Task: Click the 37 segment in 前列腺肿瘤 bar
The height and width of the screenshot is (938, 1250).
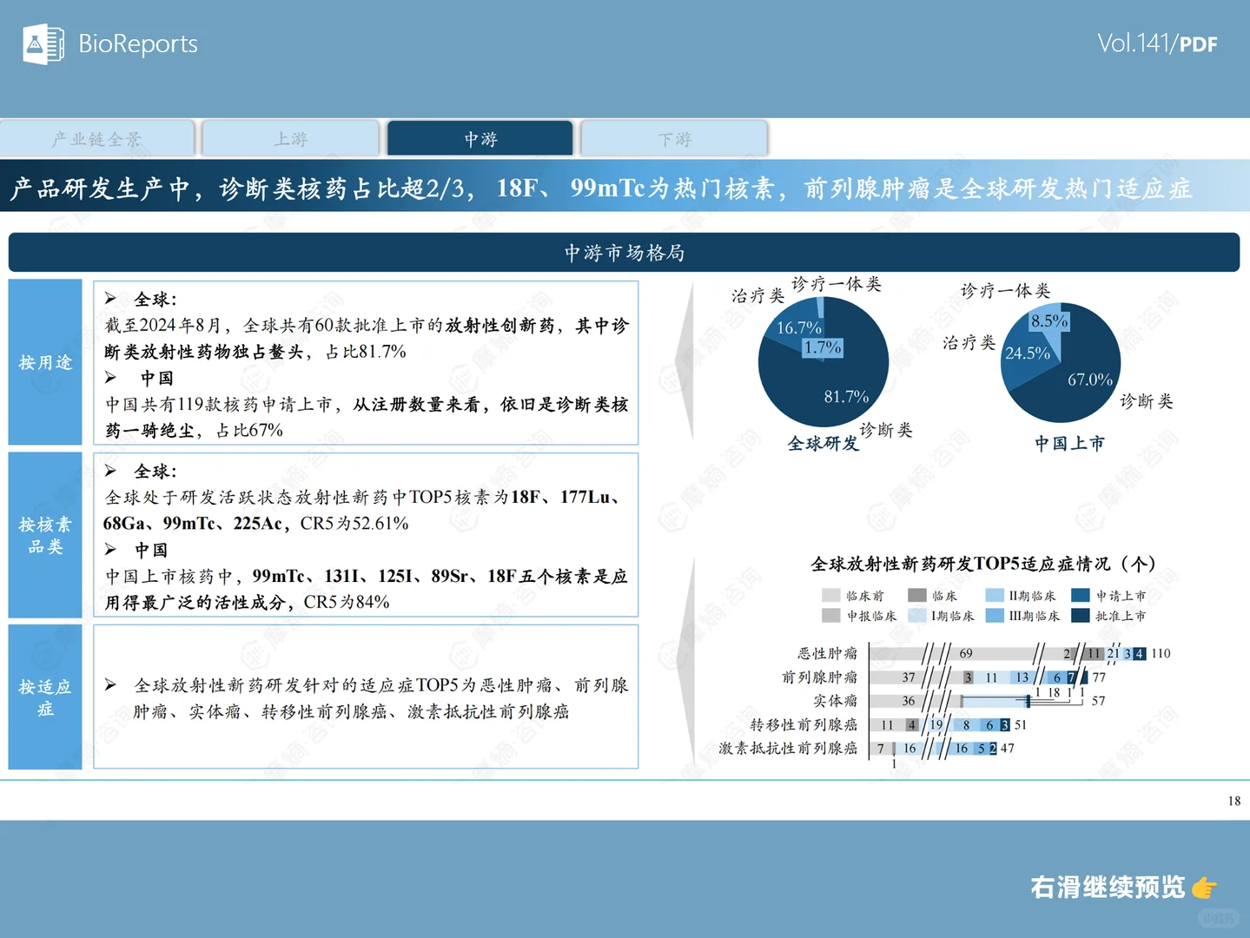Action: tap(908, 677)
